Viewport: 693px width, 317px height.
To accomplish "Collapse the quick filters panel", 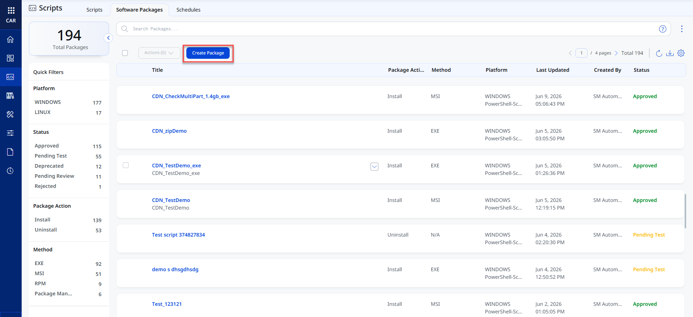I will coord(108,38).
